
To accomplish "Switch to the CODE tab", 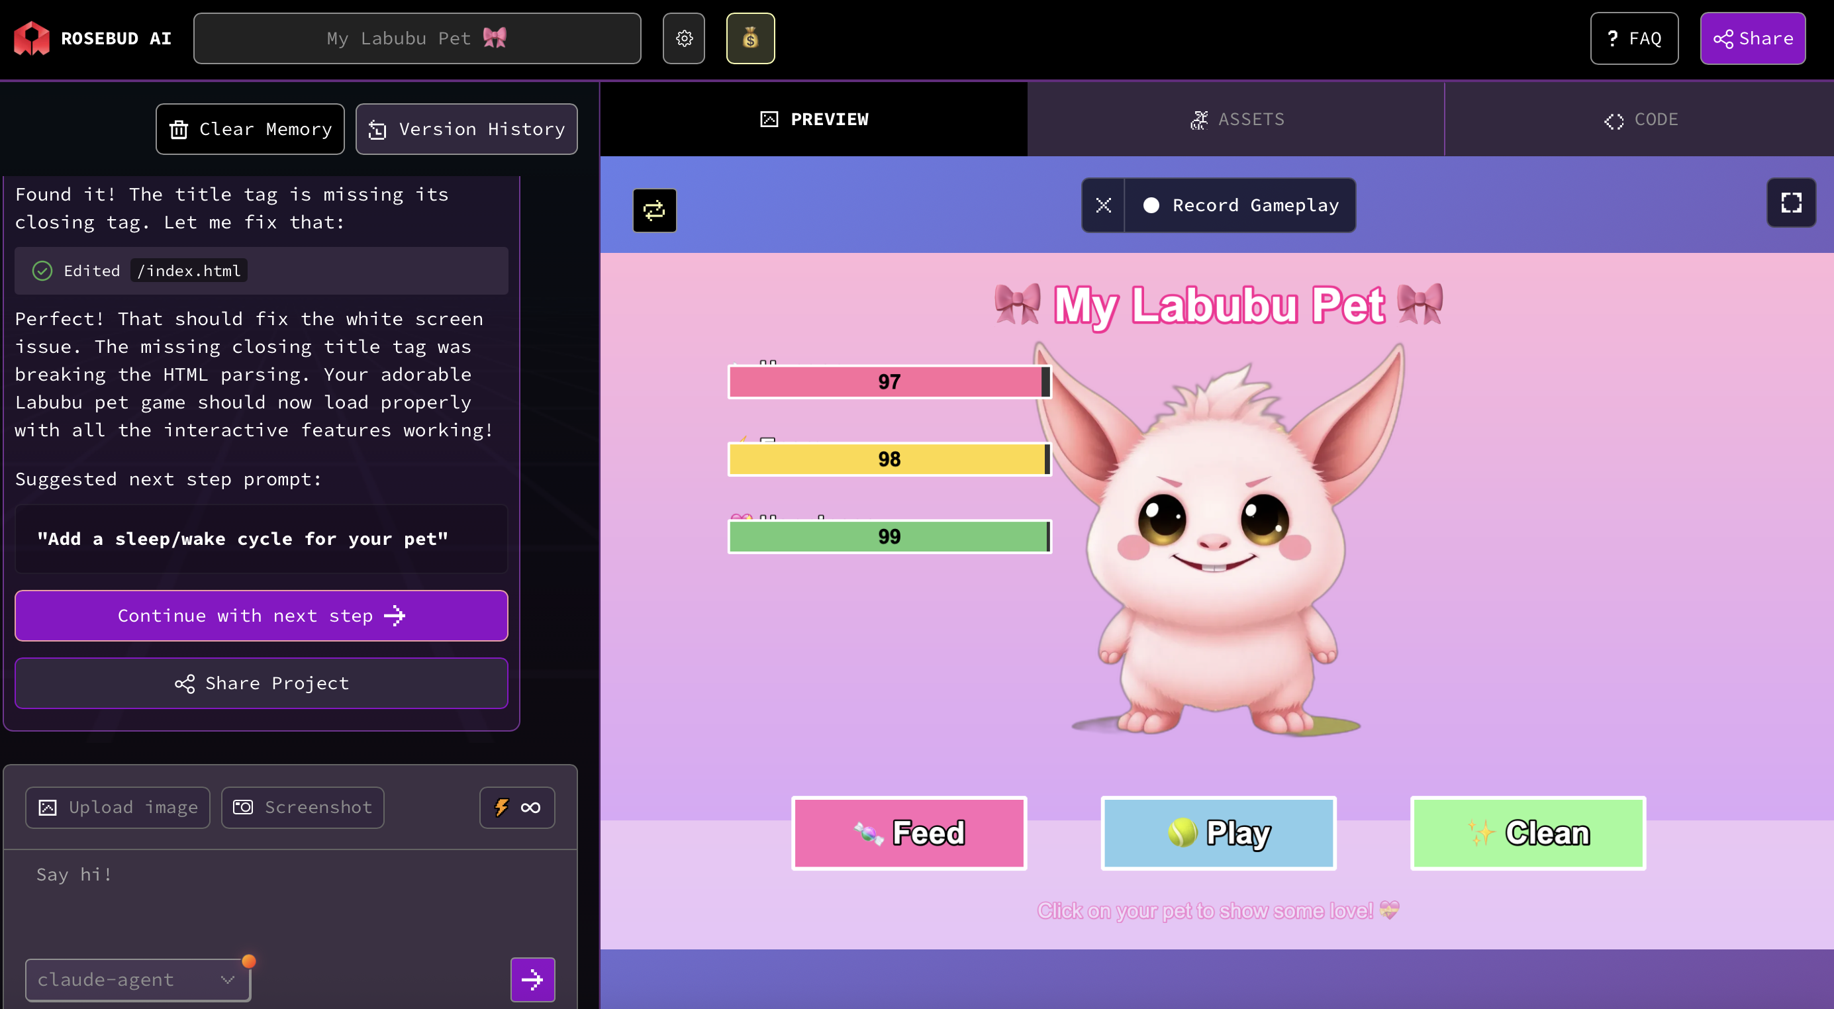I will (1639, 119).
